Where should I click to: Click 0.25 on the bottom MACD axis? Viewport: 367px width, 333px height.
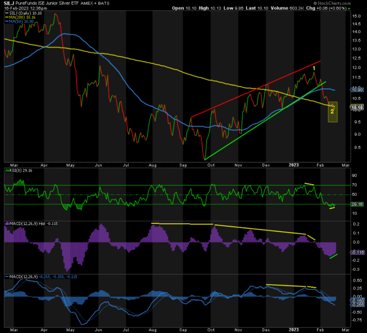coord(357,288)
